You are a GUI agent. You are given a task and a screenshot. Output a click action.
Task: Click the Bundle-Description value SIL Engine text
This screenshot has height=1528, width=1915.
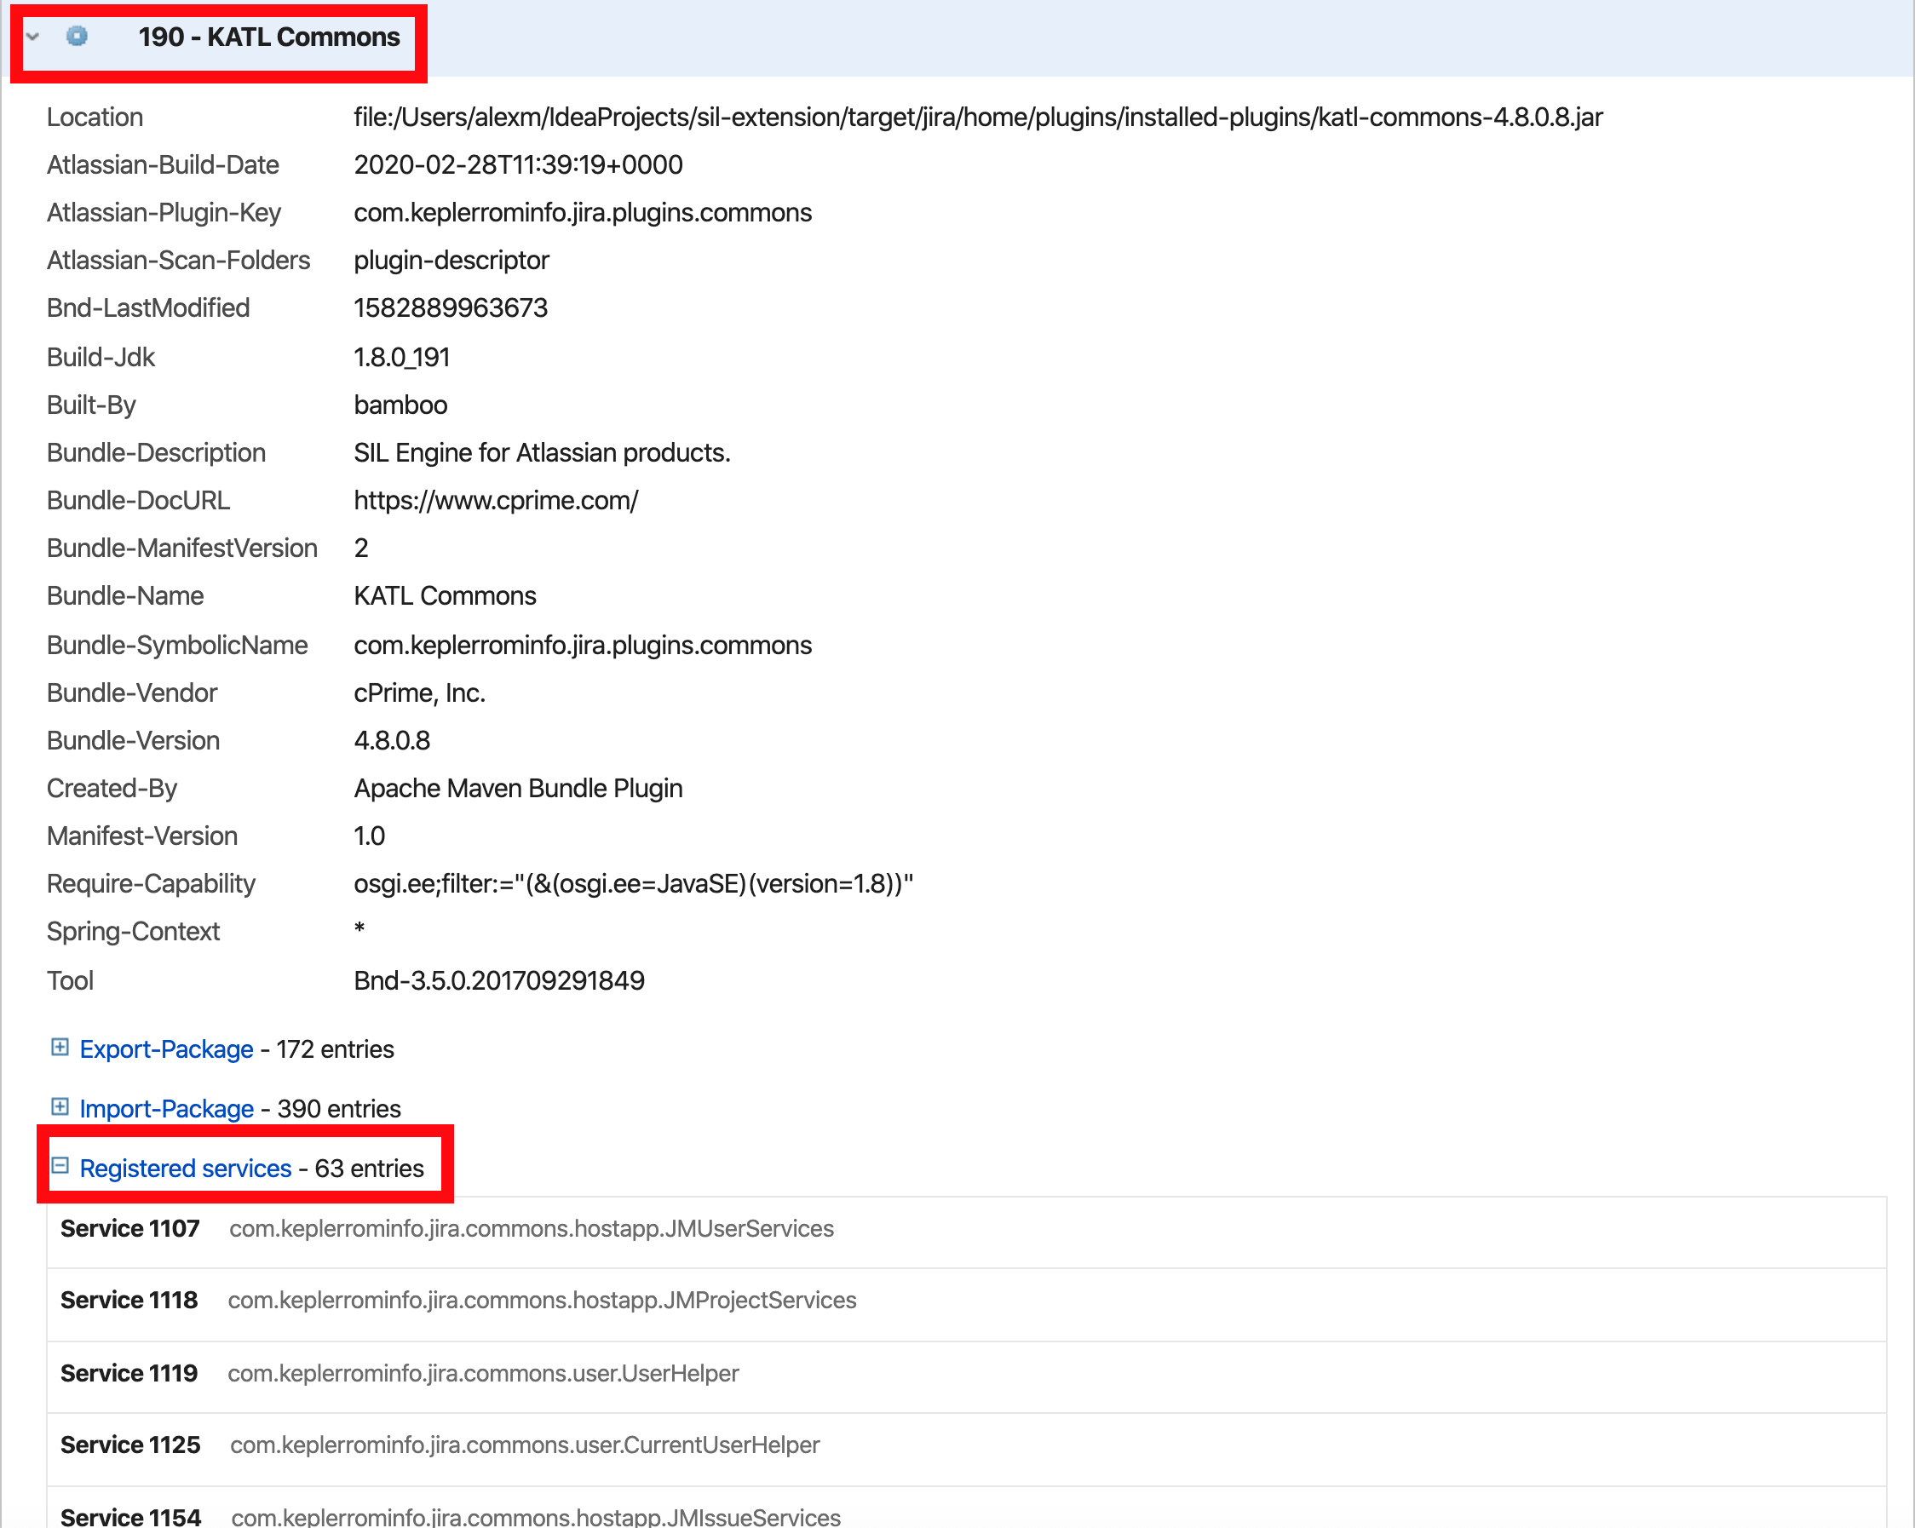pos(542,454)
